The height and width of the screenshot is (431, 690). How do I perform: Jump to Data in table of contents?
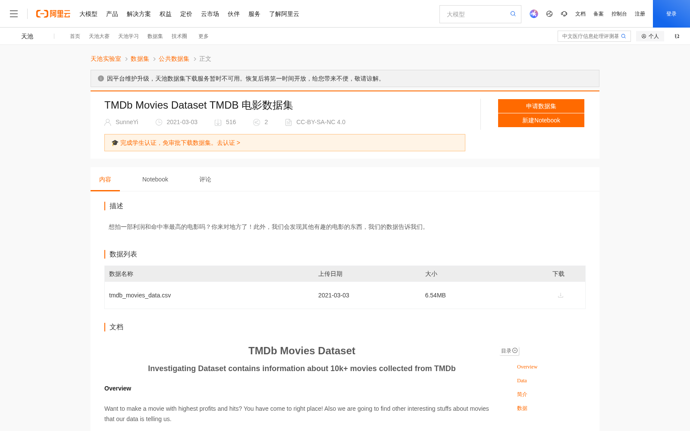coord(522,381)
